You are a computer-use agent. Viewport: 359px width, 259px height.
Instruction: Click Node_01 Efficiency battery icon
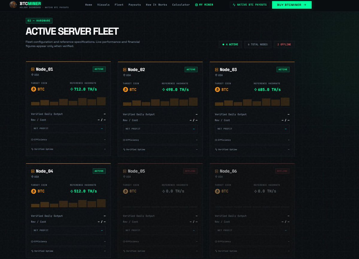[32, 140]
